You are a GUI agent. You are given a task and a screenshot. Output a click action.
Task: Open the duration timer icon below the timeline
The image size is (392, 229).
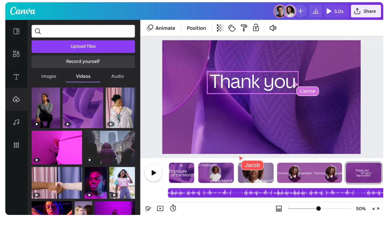coord(173,208)
